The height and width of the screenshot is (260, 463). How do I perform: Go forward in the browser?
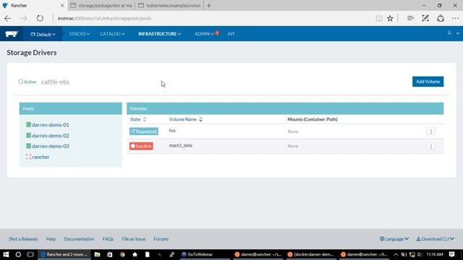tap(24, 18)
